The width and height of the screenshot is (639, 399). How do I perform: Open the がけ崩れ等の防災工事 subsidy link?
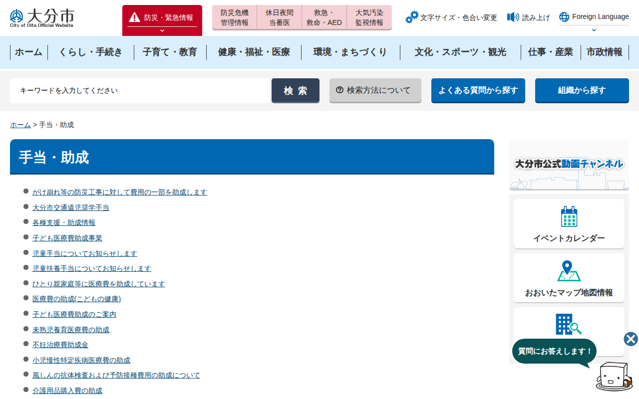pos(120,192)
